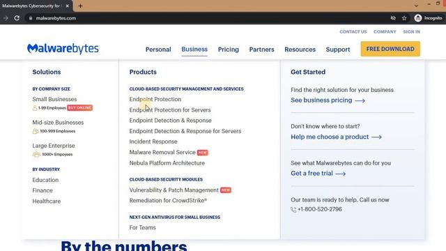Image resolution: width=446 pixels, height=251 pixels.
Task: Click arrow next to Get a free trial
Action: tap(341, 174)
